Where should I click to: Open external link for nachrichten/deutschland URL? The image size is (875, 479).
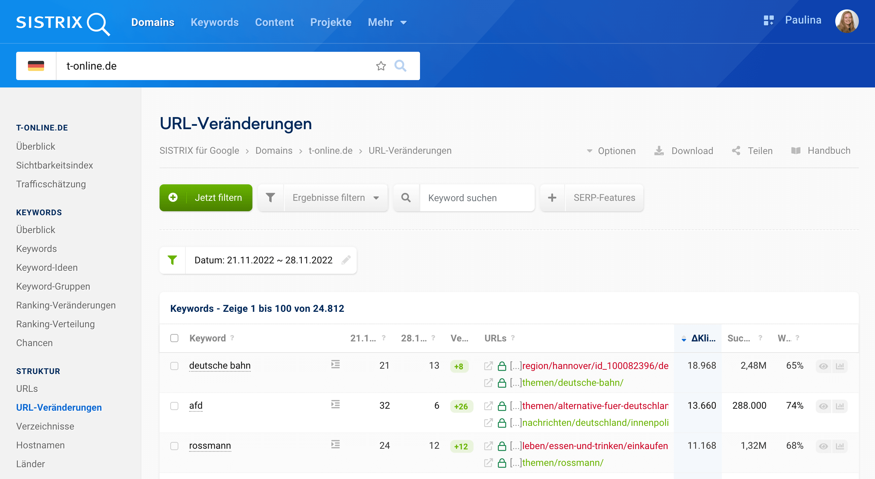(488, 423)
